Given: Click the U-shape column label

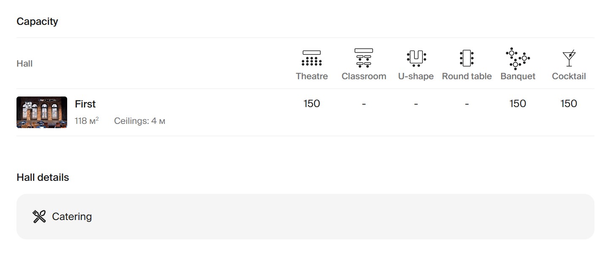Looking at the screenshot, I should tap(416, 76).
